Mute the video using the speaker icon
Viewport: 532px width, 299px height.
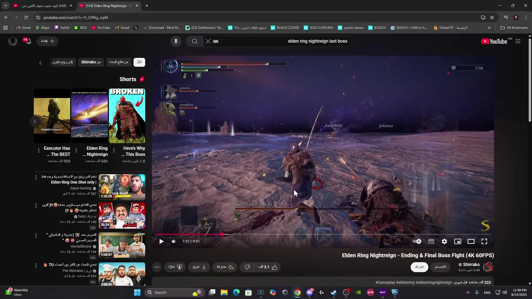point(174,241)
